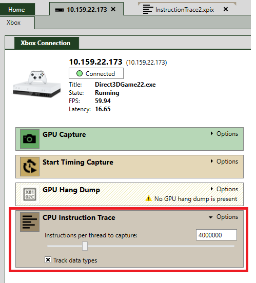Select the 10.159.22.173 connection tab
Image resolution: width=256 pixels, height=283 pixels.
(x=87, y=9)
